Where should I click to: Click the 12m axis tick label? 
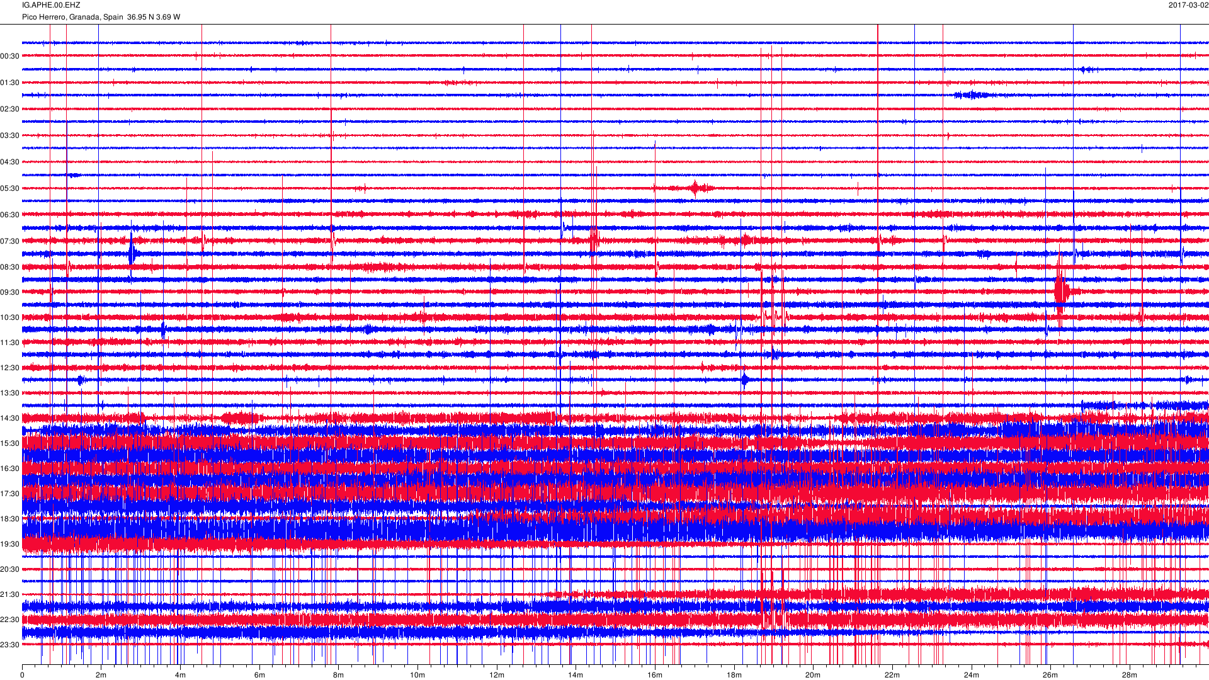[497, 675]
